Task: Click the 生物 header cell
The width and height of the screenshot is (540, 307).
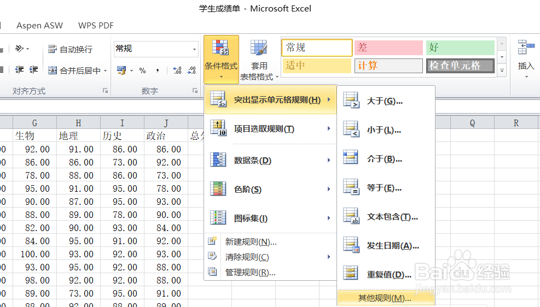Action: tap(35, 136)
